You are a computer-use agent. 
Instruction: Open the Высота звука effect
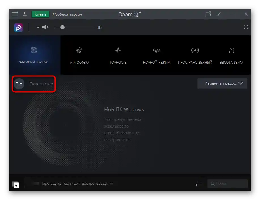click(x=231, y=55)
